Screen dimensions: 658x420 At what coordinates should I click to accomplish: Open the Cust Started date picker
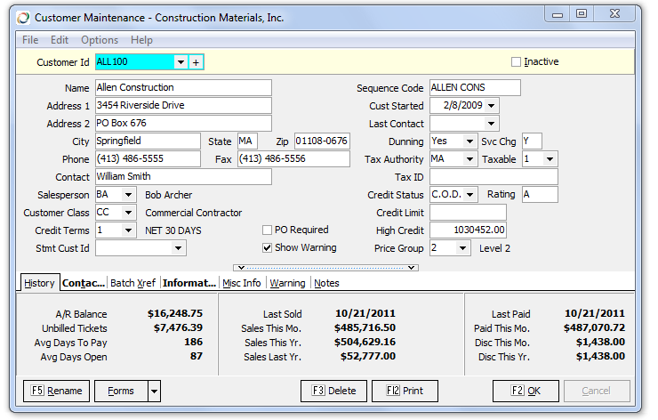tap(492, 106)
